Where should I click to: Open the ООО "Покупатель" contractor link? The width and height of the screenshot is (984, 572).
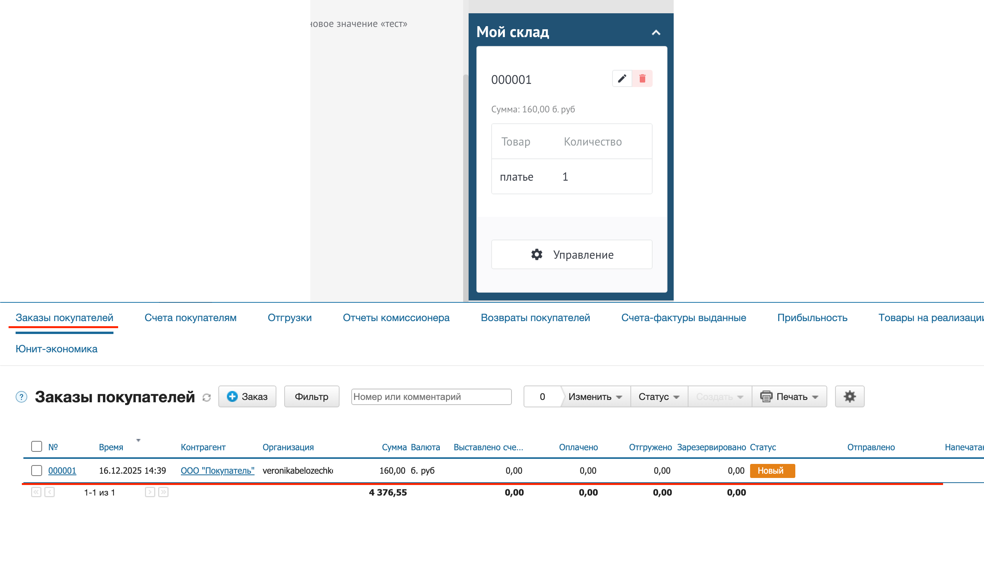[x=218, y=471]
